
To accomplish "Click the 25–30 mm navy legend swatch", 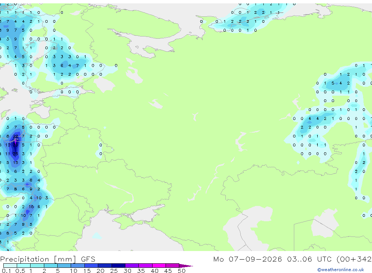I will [118, 266].
